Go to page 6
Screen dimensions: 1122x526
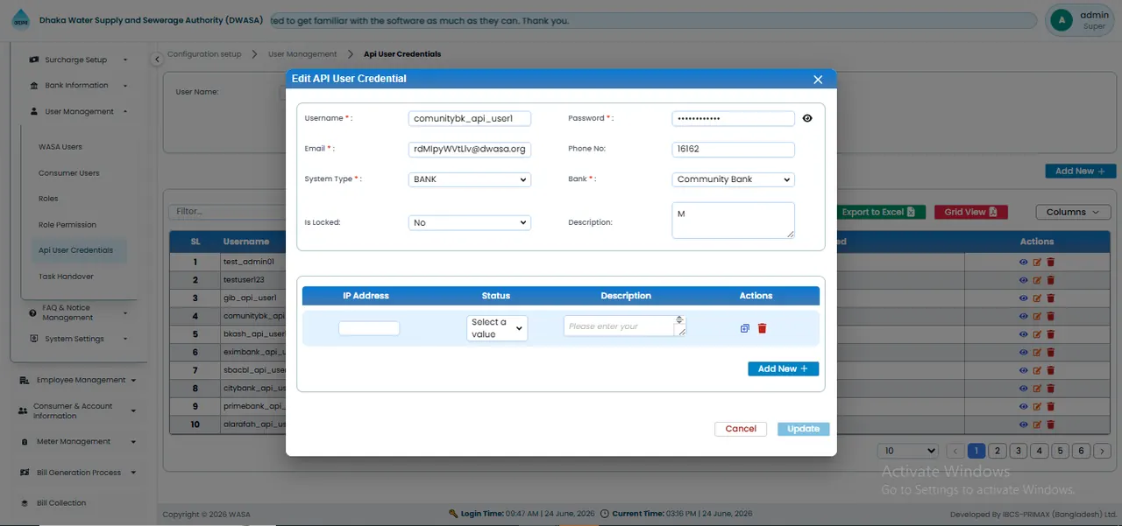click(x=1082, y=451)
